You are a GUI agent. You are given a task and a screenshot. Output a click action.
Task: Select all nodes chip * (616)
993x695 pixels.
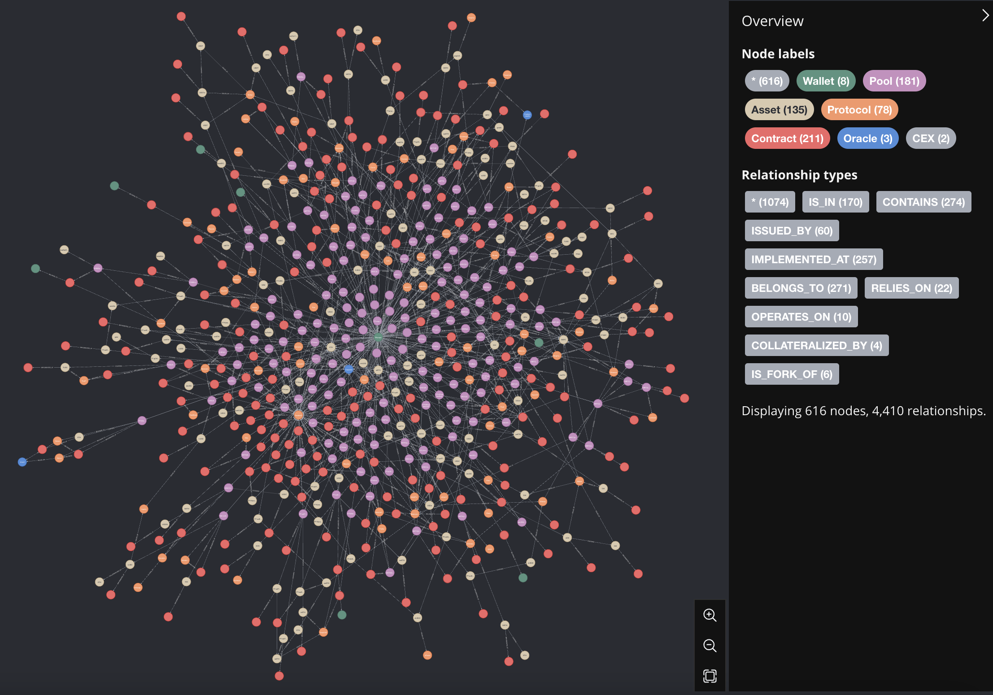click(x=767, y=81)
